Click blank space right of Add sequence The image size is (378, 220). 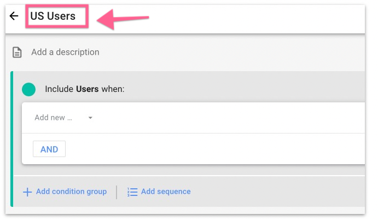[x=274, y=192]
